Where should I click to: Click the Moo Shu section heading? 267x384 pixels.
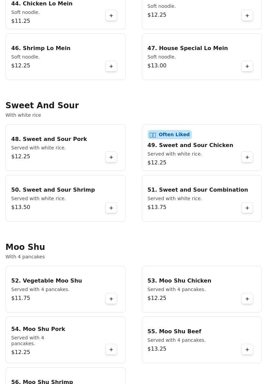point(25,247)
